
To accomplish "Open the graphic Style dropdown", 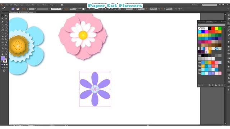I will [86, 9].
